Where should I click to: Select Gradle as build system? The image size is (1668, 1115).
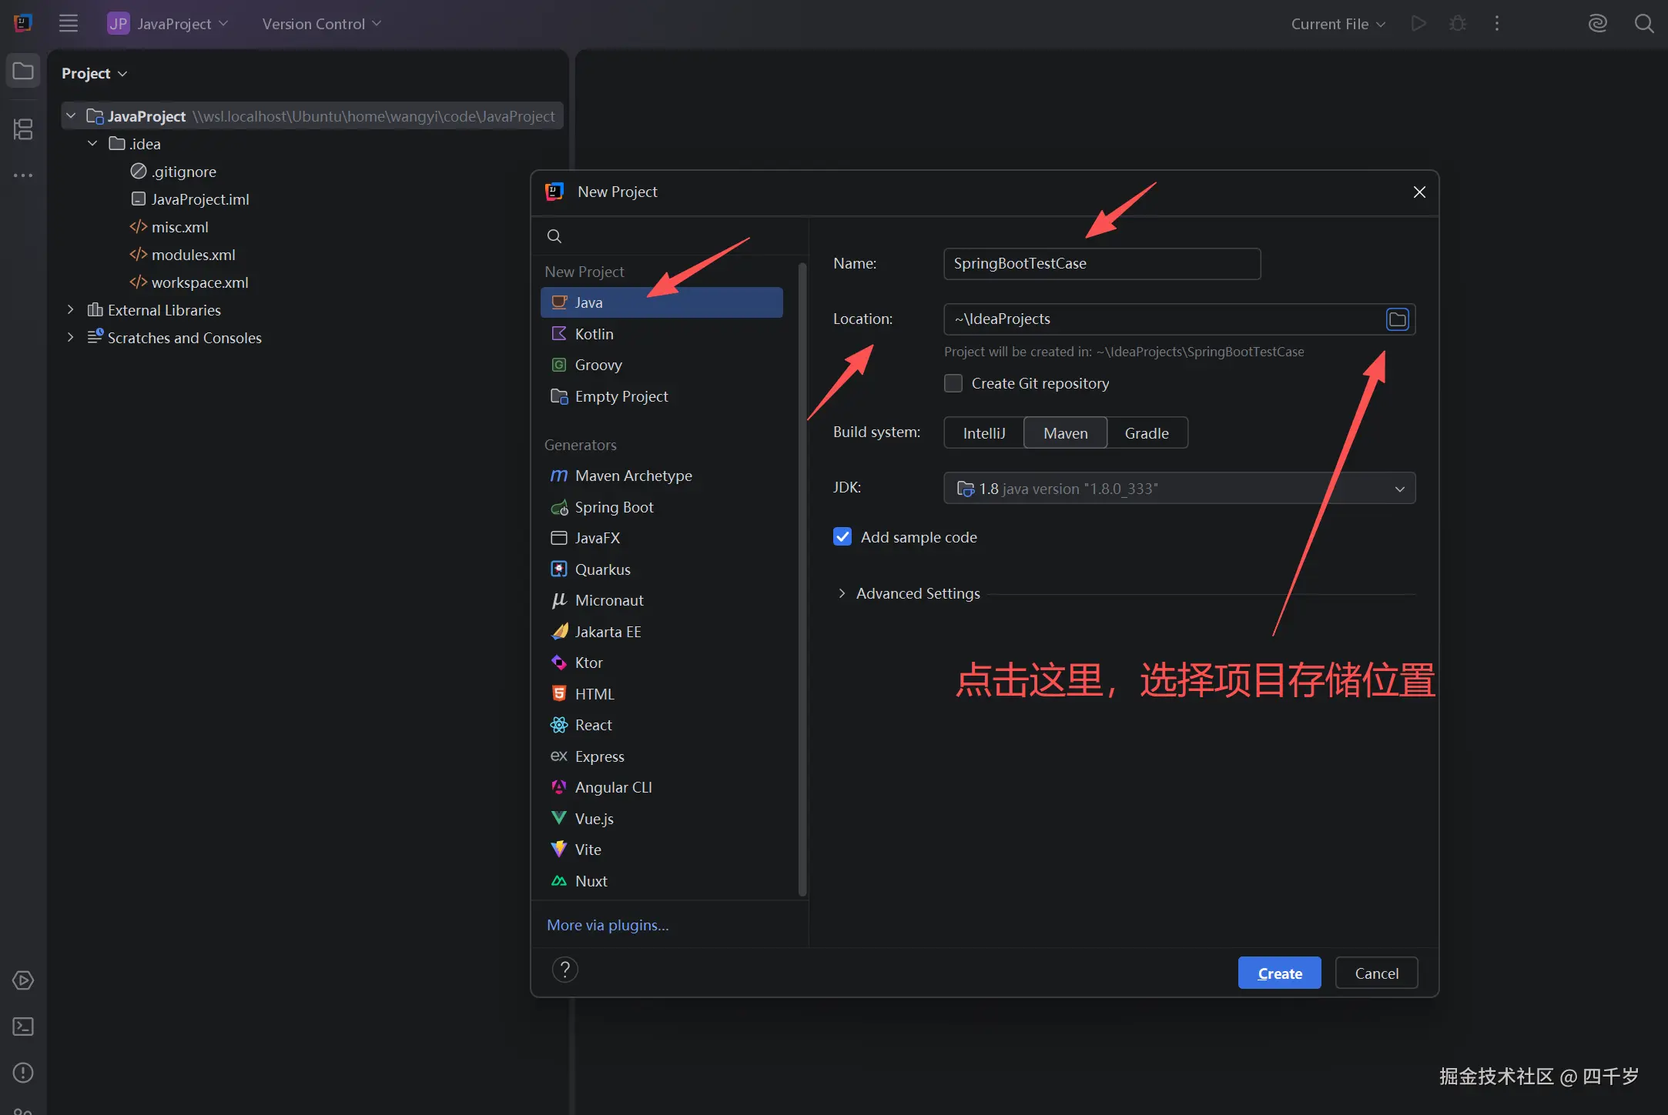click(1146, 432)
